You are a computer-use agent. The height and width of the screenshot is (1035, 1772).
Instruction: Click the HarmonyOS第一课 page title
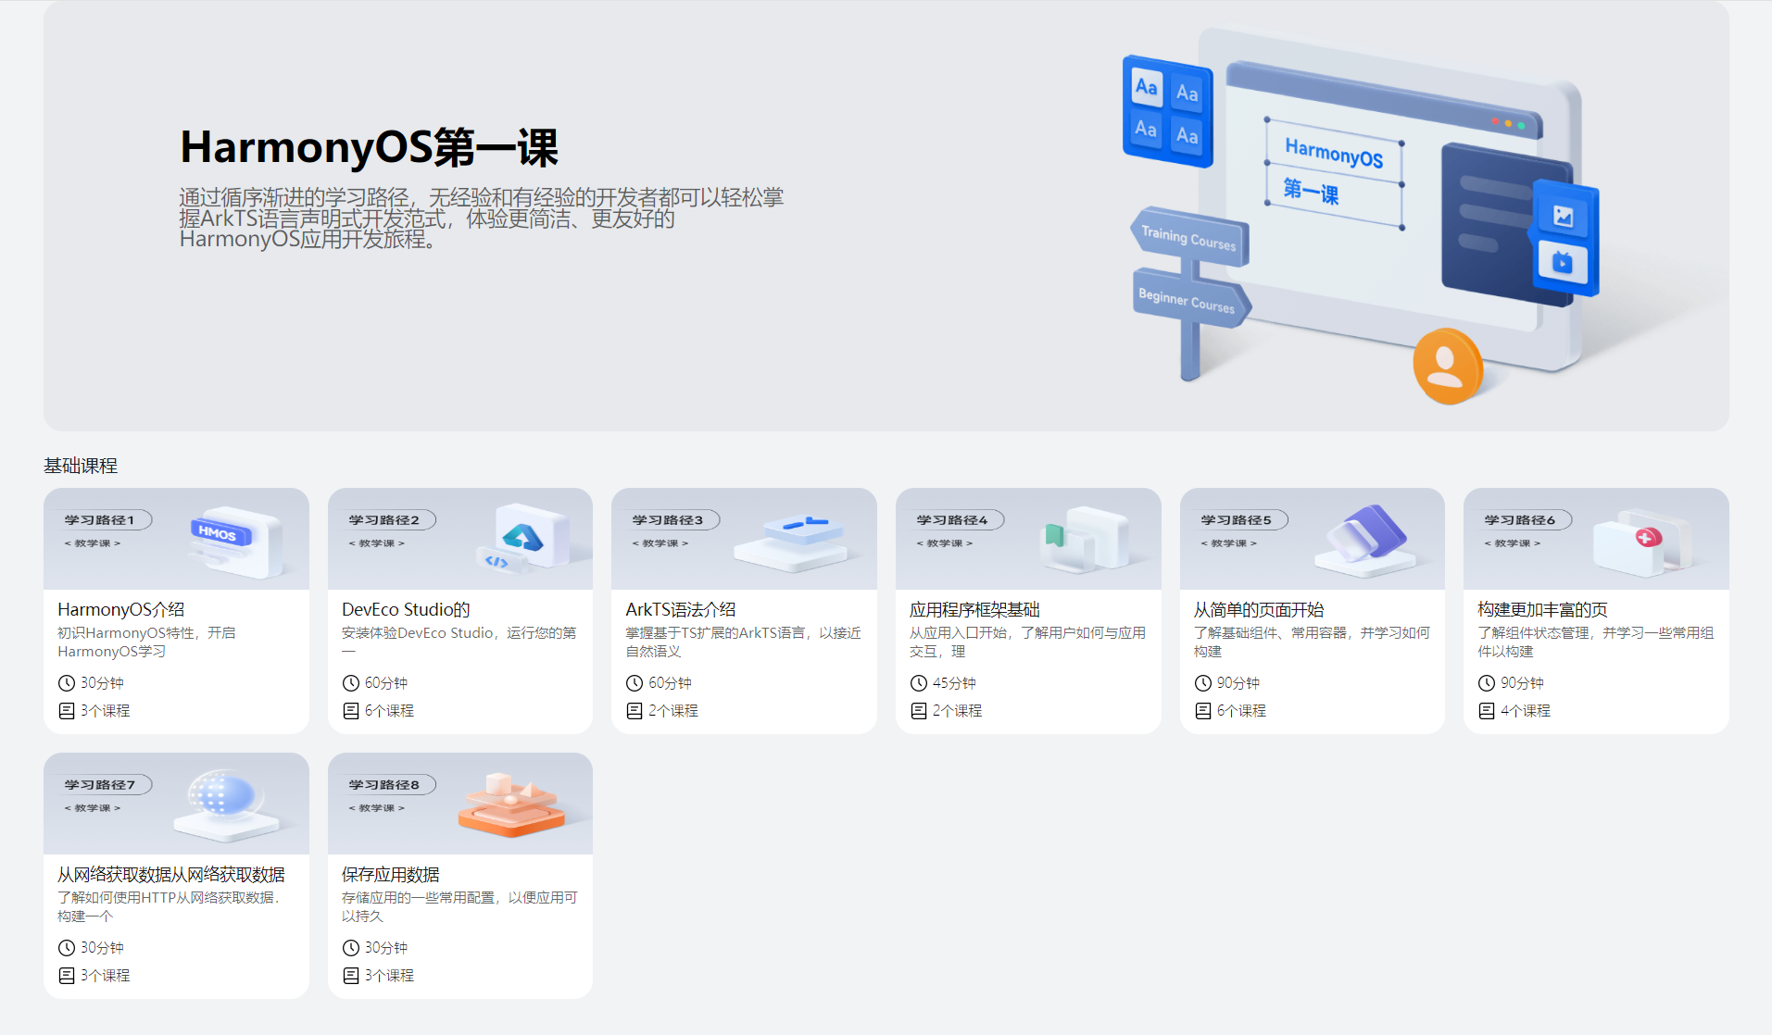[x=370, y=146]
